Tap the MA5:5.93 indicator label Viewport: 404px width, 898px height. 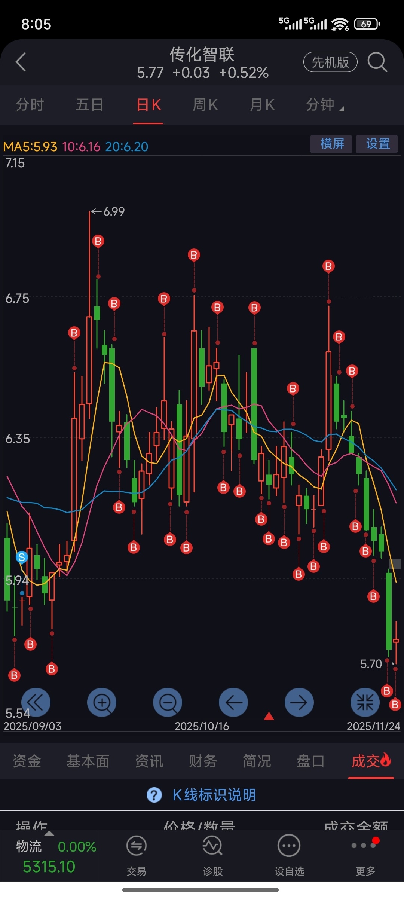[30, 147]
